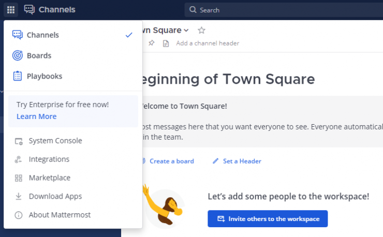Open Integrations menu item
The image size is (383, 237).
tap(73, 159)
